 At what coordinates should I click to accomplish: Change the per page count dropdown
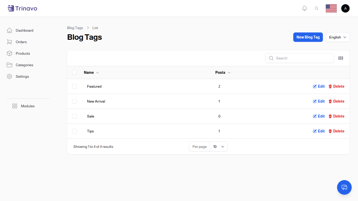click(x=219, y=147)
